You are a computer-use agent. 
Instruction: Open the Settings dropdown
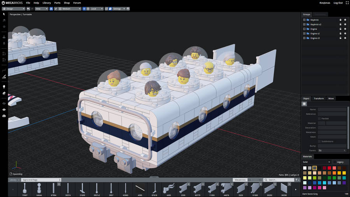(x=119, y=9)
